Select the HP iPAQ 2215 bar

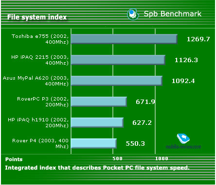(x=118, y=60)
